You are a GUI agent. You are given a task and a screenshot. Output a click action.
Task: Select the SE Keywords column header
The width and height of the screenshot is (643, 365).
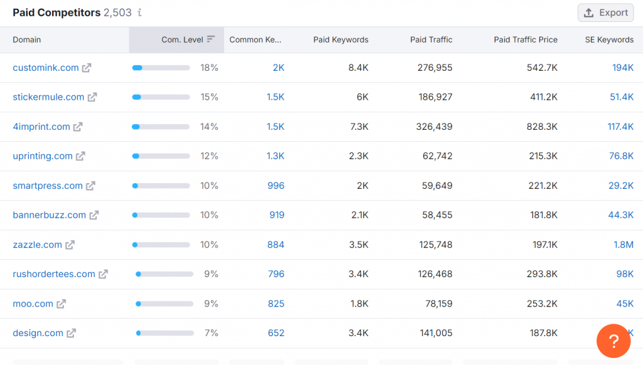[609, 40]
